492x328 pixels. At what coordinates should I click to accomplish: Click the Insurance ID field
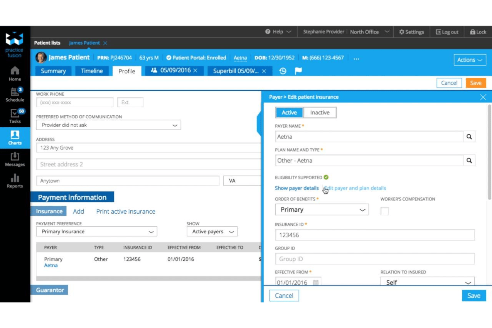pyautogui.click(x=375, y=235)
